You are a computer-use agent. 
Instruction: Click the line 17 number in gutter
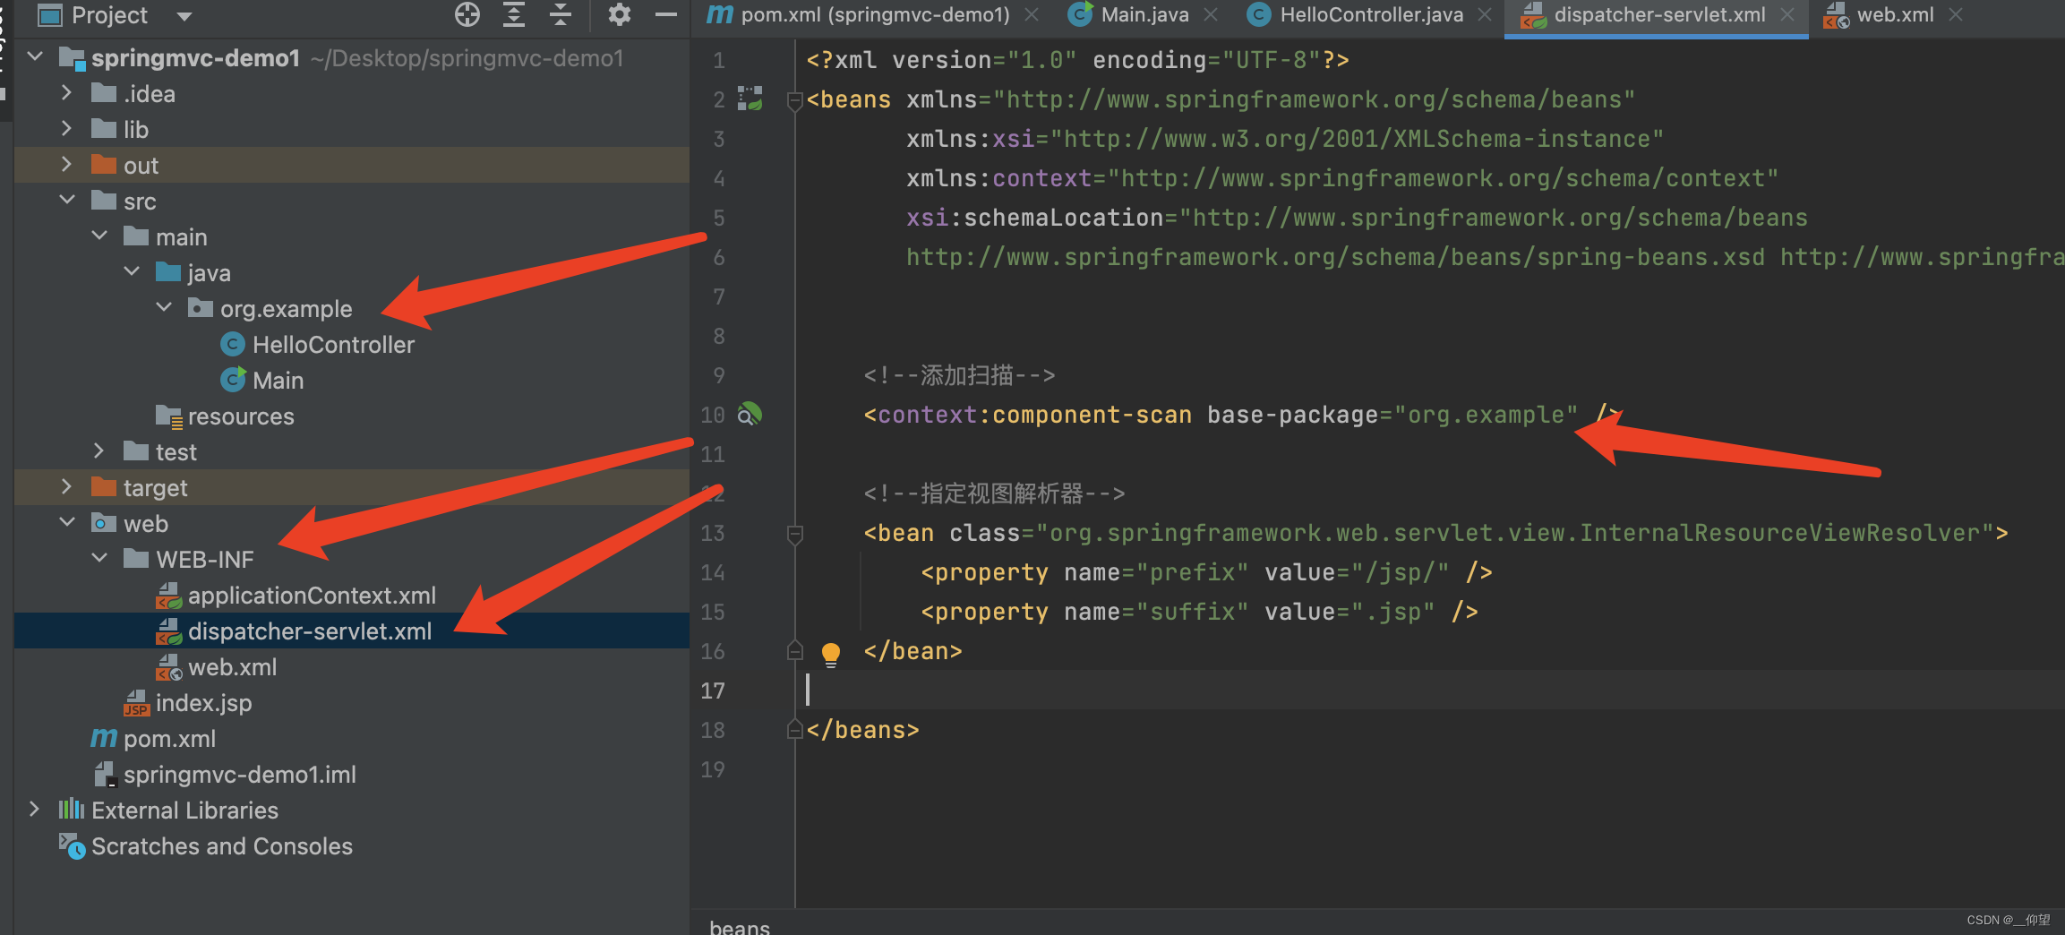click(713, 691)
